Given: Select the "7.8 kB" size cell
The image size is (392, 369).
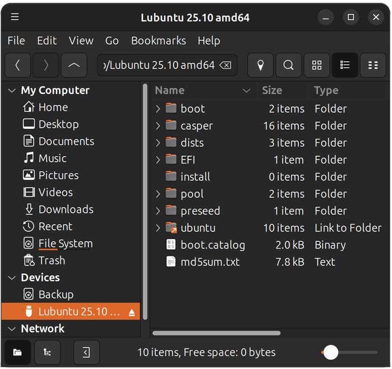Looking at the screenshot, I should coord(290,261).
